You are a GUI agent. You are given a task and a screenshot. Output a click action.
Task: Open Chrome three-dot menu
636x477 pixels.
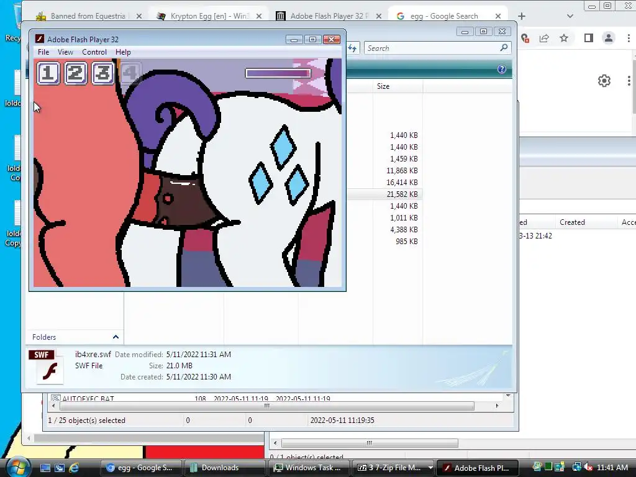click(629, 38)
